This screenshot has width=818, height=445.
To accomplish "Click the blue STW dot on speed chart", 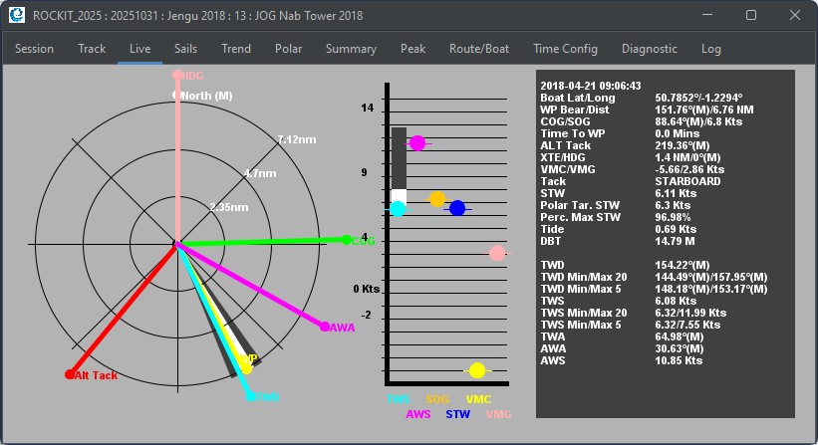I will [457, 208].
